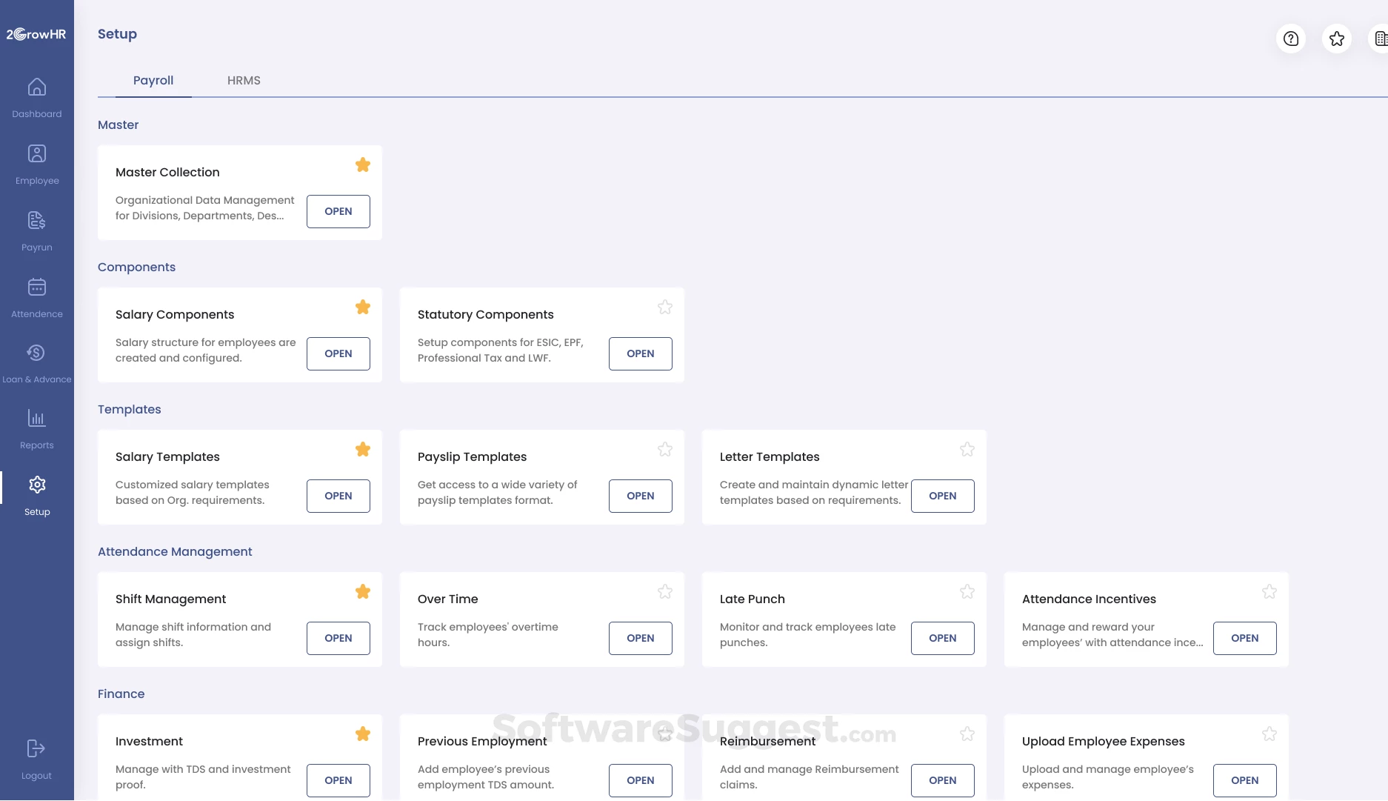Mark Statutory Components as favorite
Screen dimensions: 1388x801
tap(665, 308)
